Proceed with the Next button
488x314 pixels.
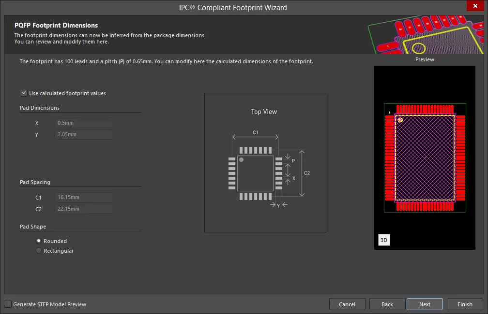click(x=425, y=304)
